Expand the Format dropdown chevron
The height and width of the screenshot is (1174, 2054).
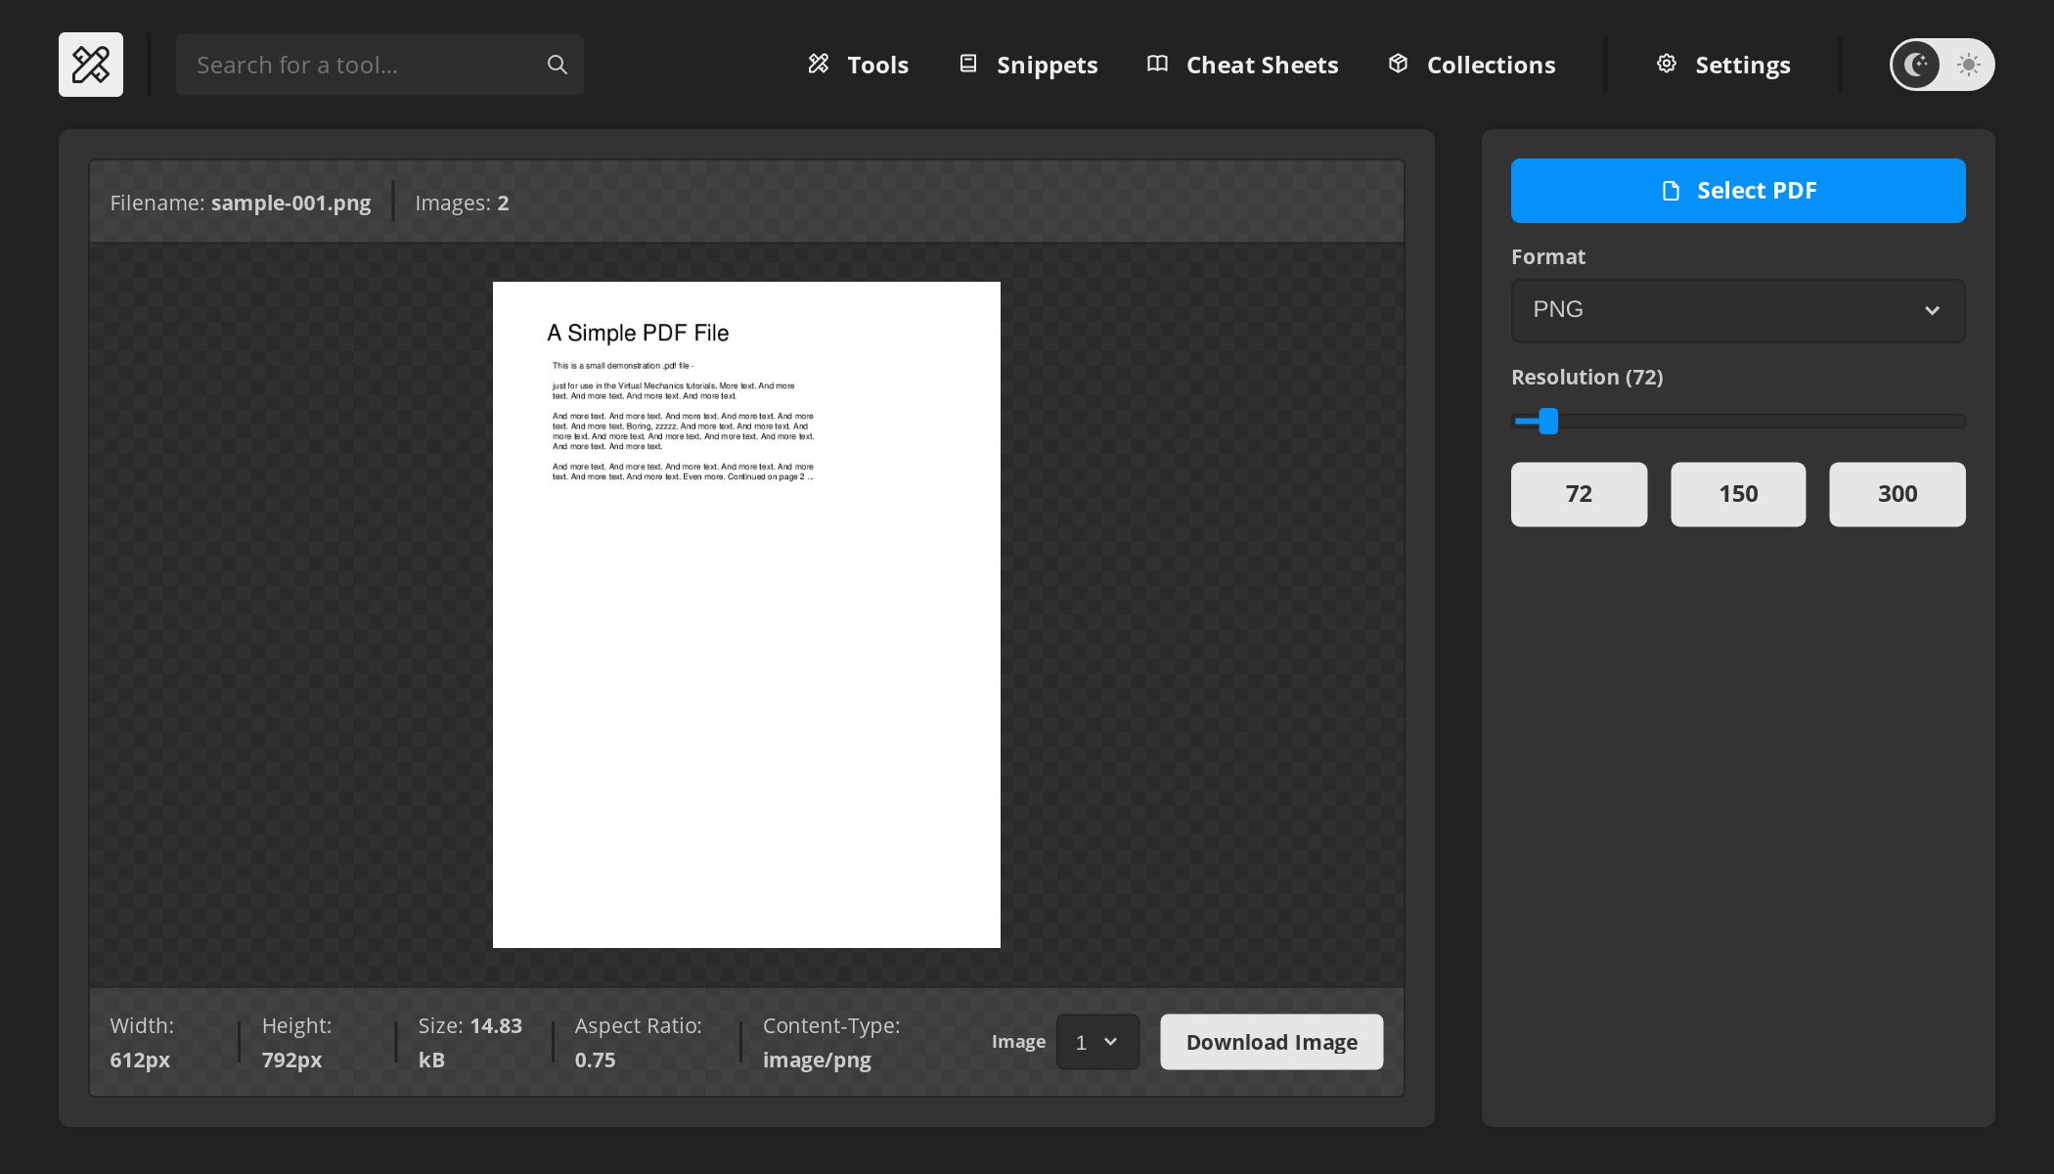pyautogui.click(x=1932, y=310)
